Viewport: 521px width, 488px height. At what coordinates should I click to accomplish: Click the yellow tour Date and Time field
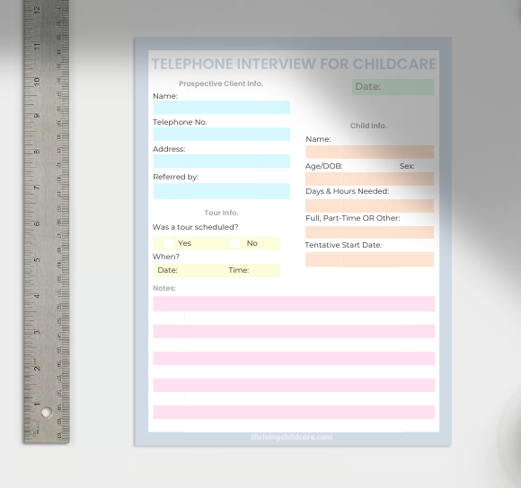pos(216,270)
